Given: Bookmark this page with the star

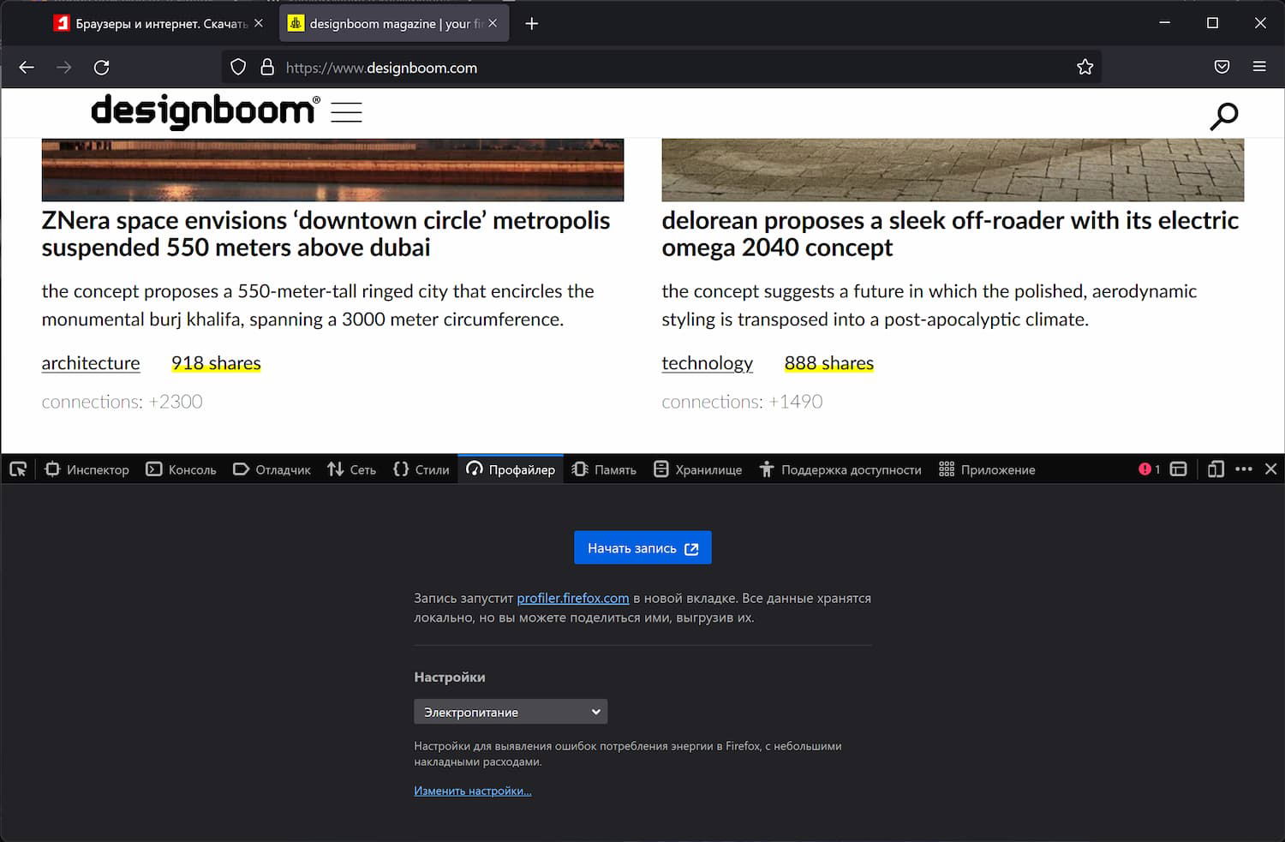Looking at the screenshot, I should (1085, 67).
